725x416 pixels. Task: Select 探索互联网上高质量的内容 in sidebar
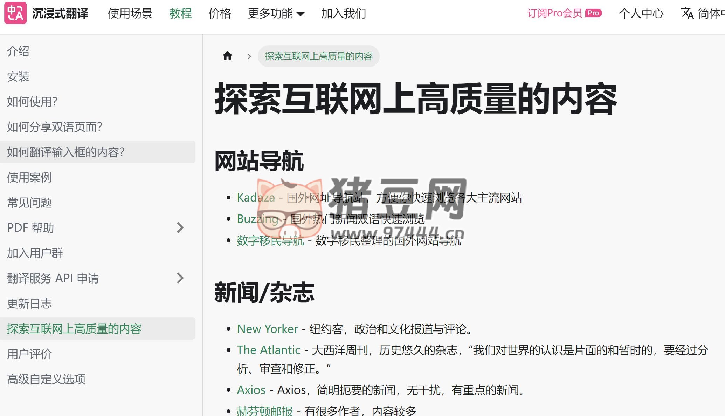click(98, 328)
